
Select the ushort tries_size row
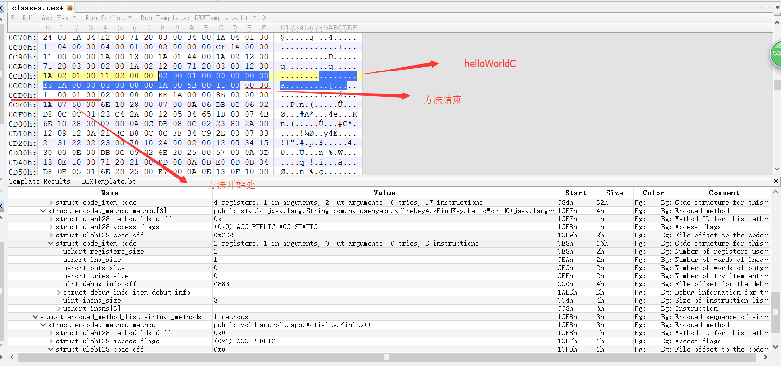[x=389, y=276]
